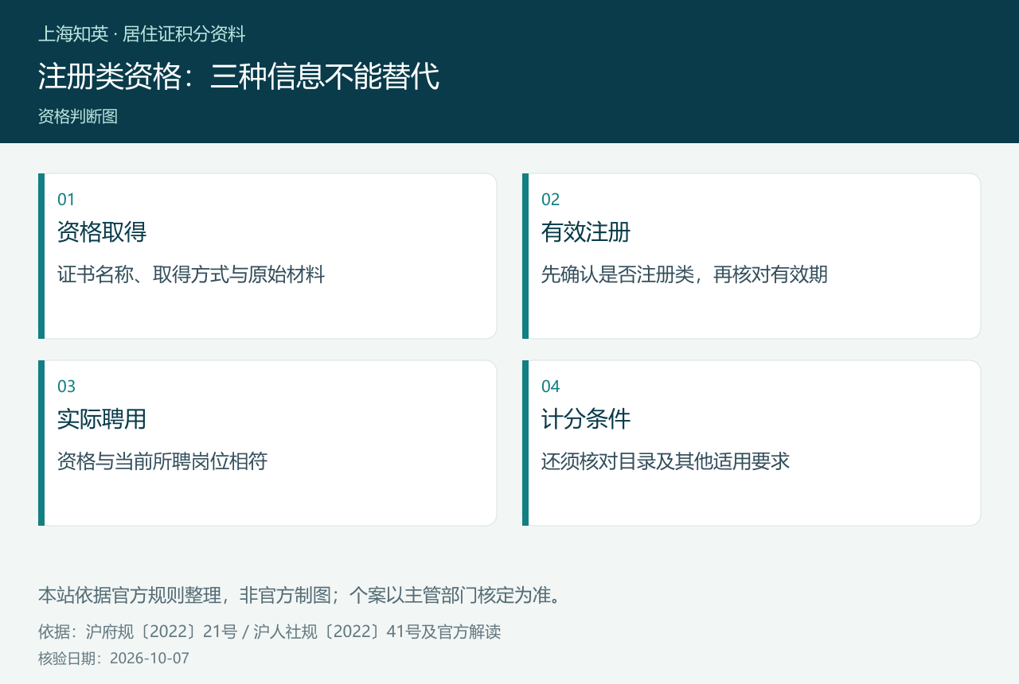Click the number "01" on the first card
Screen dimensions: 1019x684
66,200
